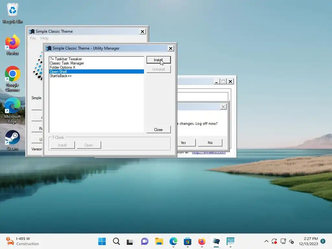This screenshot has height=249, width=332.
Task: Open the Windows Start button
Action: pos(102,241)
